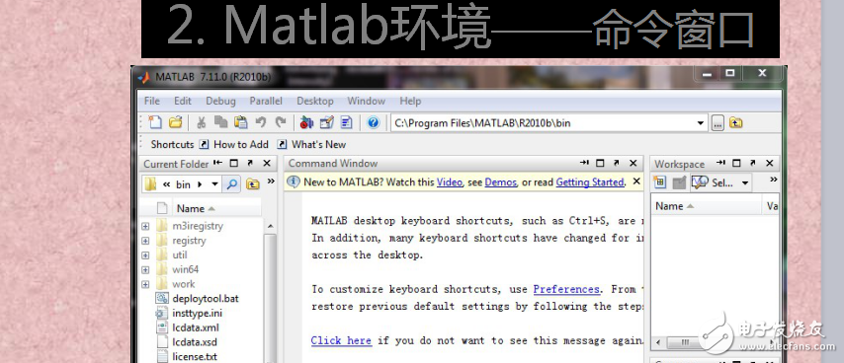
Task: Open the Debug menu
Action: (220, 101)
